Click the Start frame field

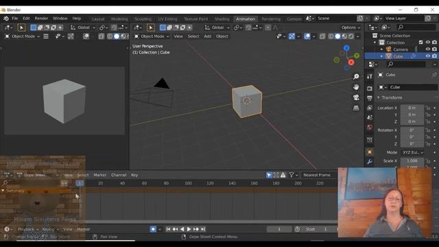coord(319,229)
